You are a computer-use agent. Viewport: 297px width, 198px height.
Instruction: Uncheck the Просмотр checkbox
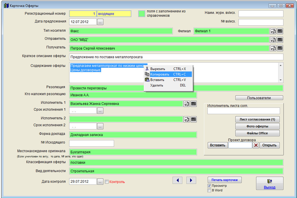coord(209,186)
